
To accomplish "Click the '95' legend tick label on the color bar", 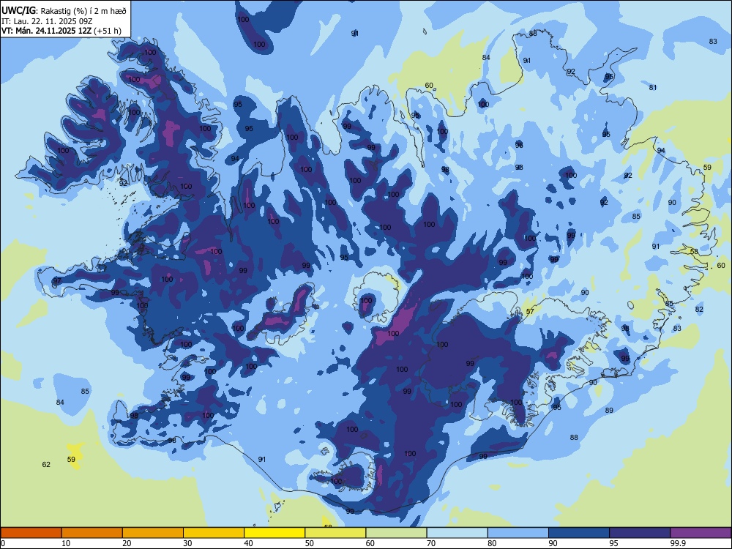I will pyautogui.click(x=613, y=543).
